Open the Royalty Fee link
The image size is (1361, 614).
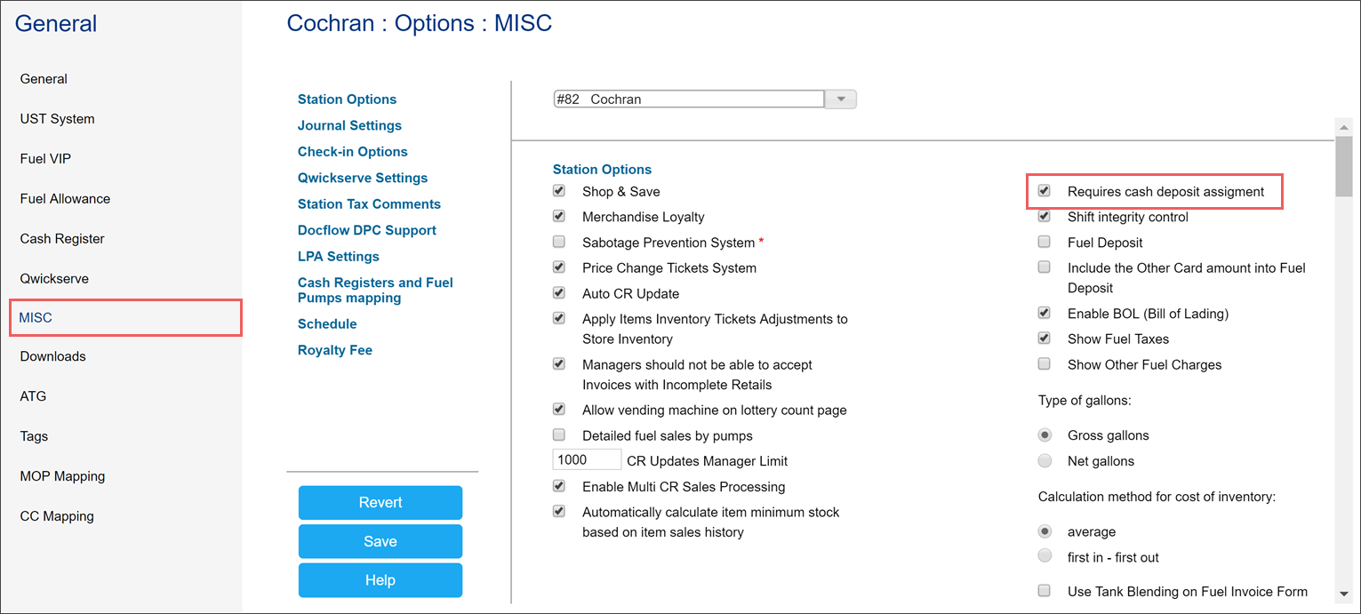(335, 351)
